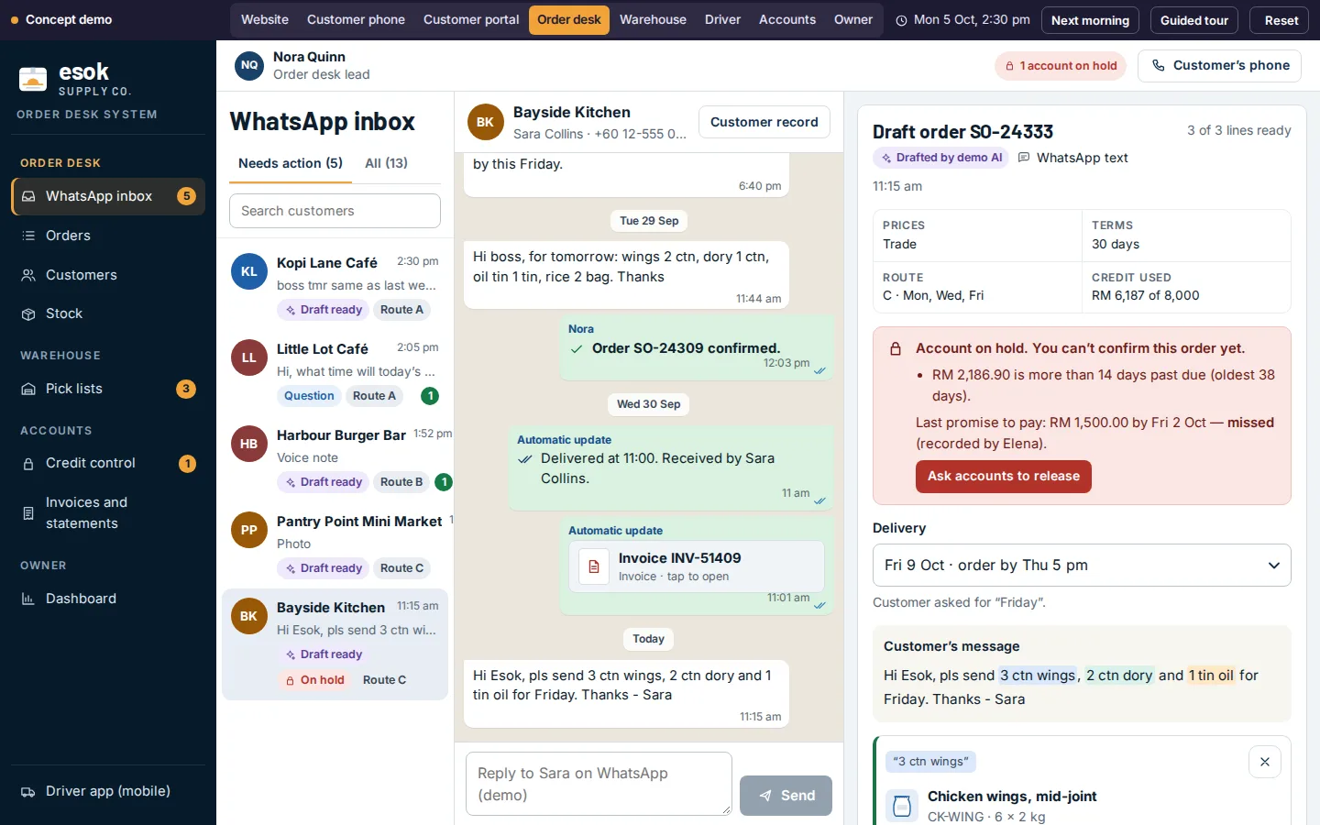Switch to the Order desk tab

point(569,20)
